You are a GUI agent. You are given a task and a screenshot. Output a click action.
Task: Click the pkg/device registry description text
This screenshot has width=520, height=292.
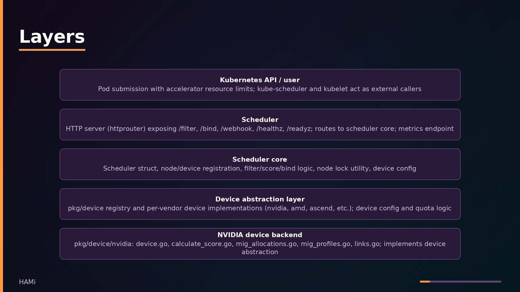(x=260, y=208)
